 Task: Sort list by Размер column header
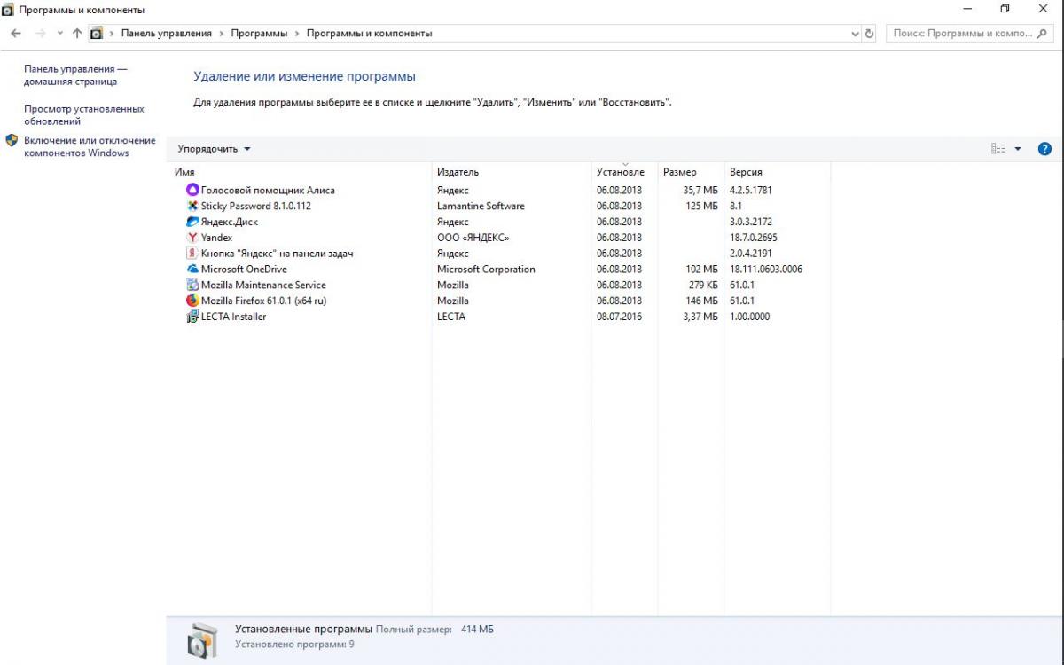pos(679,172)
